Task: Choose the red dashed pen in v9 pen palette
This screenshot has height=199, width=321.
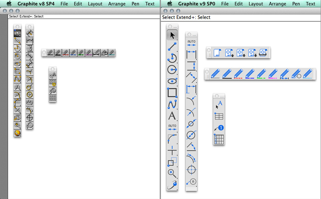Action: (x=238, y=74)
